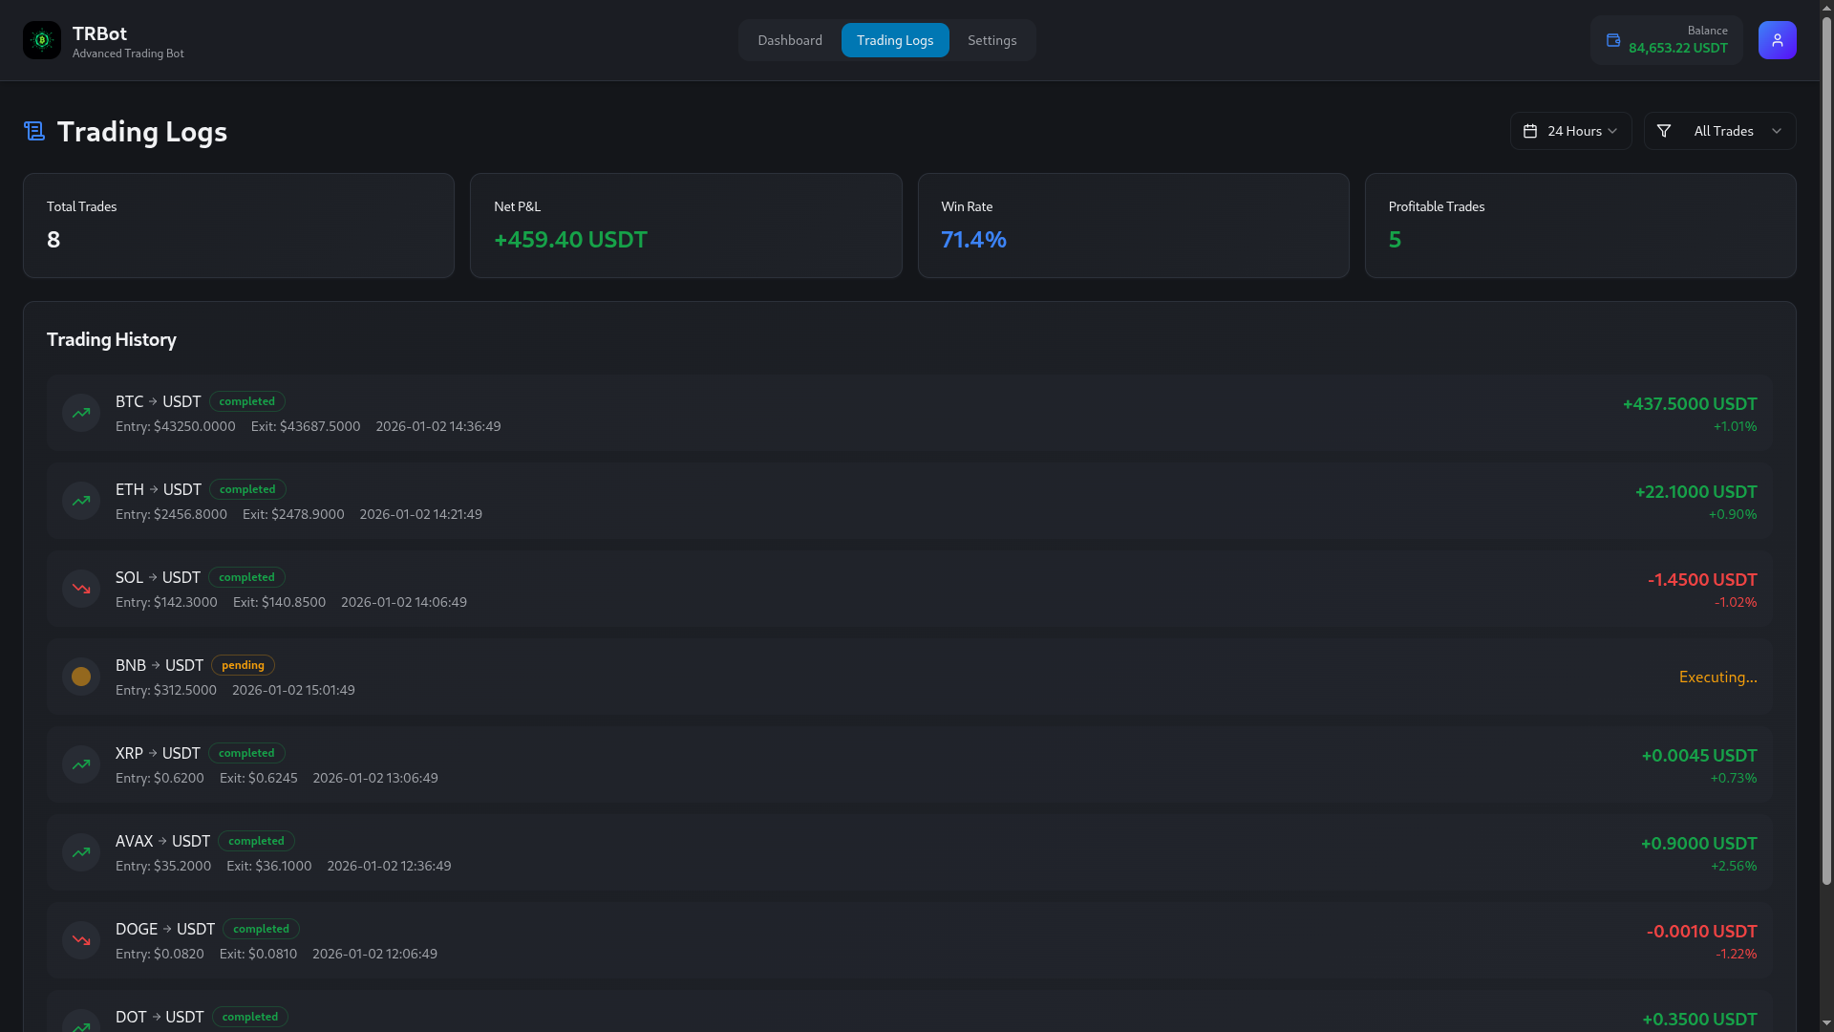This screenshot has height=1032, width=1834.
Task: Click the BNB pending status circle icon
Action: [x=81, y=677]
